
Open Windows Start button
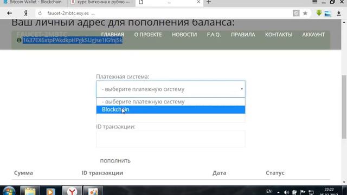point(9,191)
